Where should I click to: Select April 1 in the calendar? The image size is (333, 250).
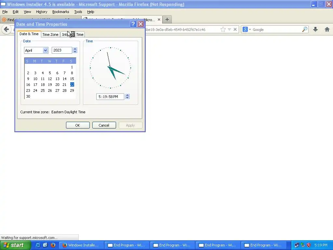(72, 67)
